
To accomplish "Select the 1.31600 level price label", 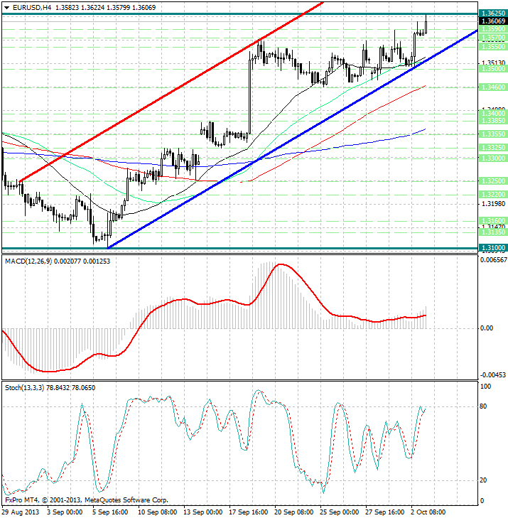I will 493,221.
